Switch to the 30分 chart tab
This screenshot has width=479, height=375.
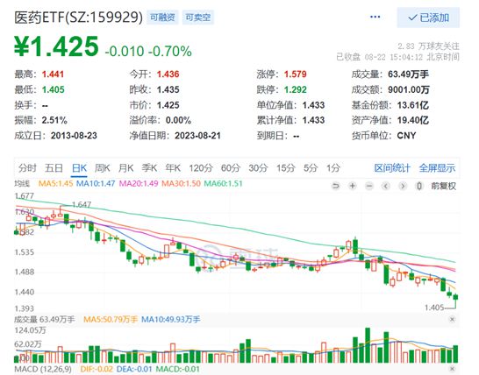[x=258, y=168]
